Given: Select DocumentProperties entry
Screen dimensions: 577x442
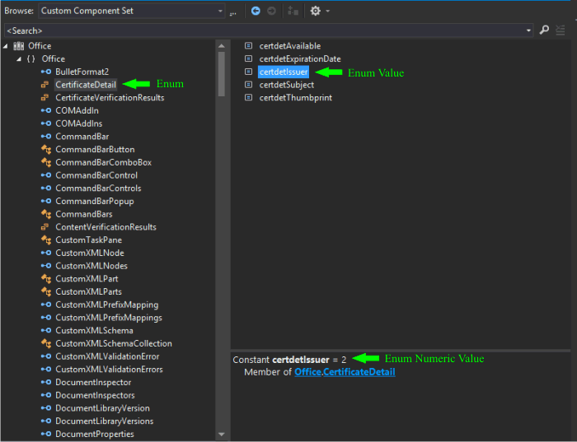Looking at the screenshot, I should pyautogui.click(x=95, y=434).
